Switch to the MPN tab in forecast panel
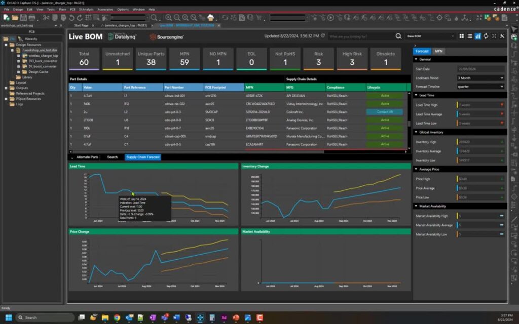The height and width of the screenshot is (324, 519). (x=438, y=51)
